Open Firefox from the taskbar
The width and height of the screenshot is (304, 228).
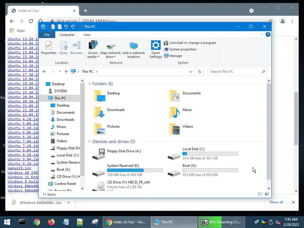tap(51, 222)
